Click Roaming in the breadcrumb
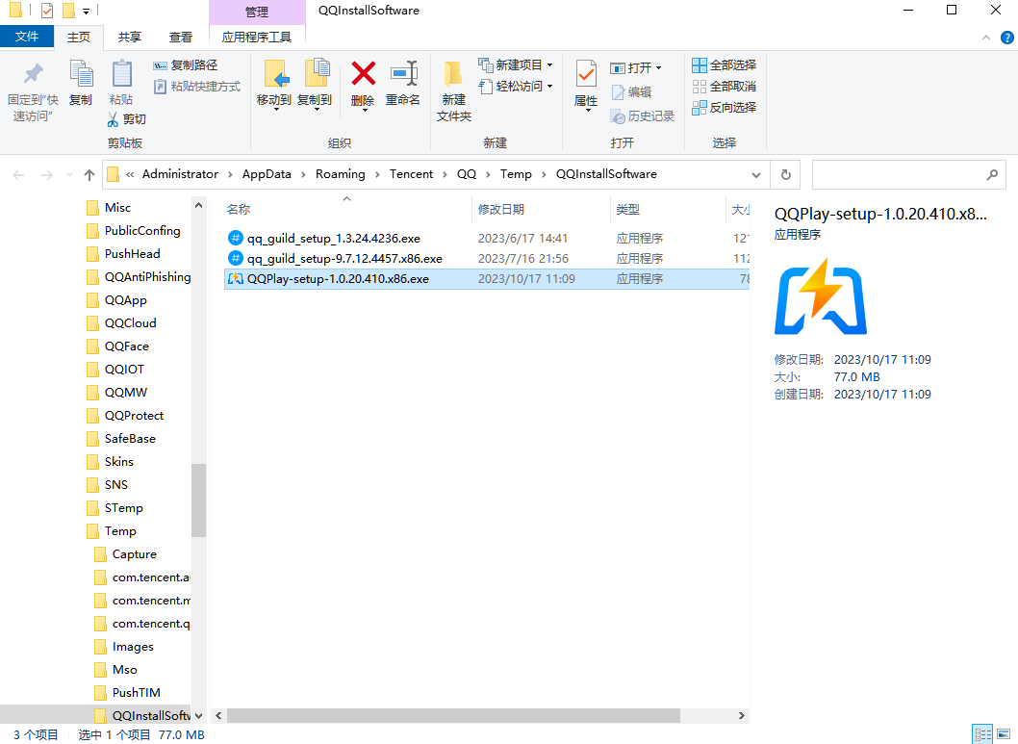 click(341, 174)
